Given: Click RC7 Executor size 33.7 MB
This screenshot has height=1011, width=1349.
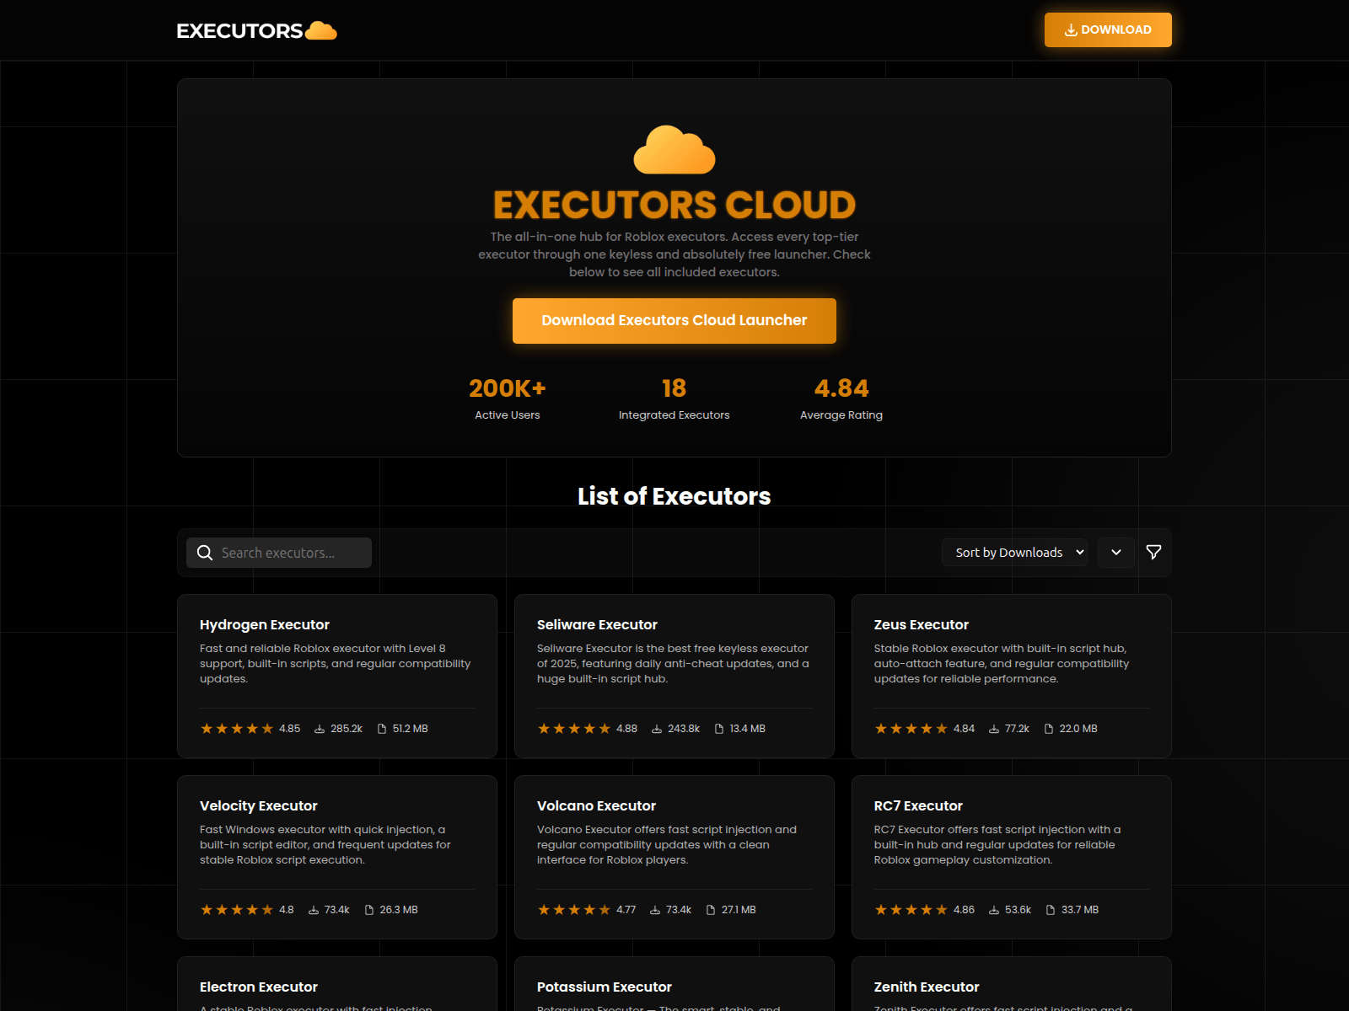Looking at the screenshot, I should (1080, 910).
